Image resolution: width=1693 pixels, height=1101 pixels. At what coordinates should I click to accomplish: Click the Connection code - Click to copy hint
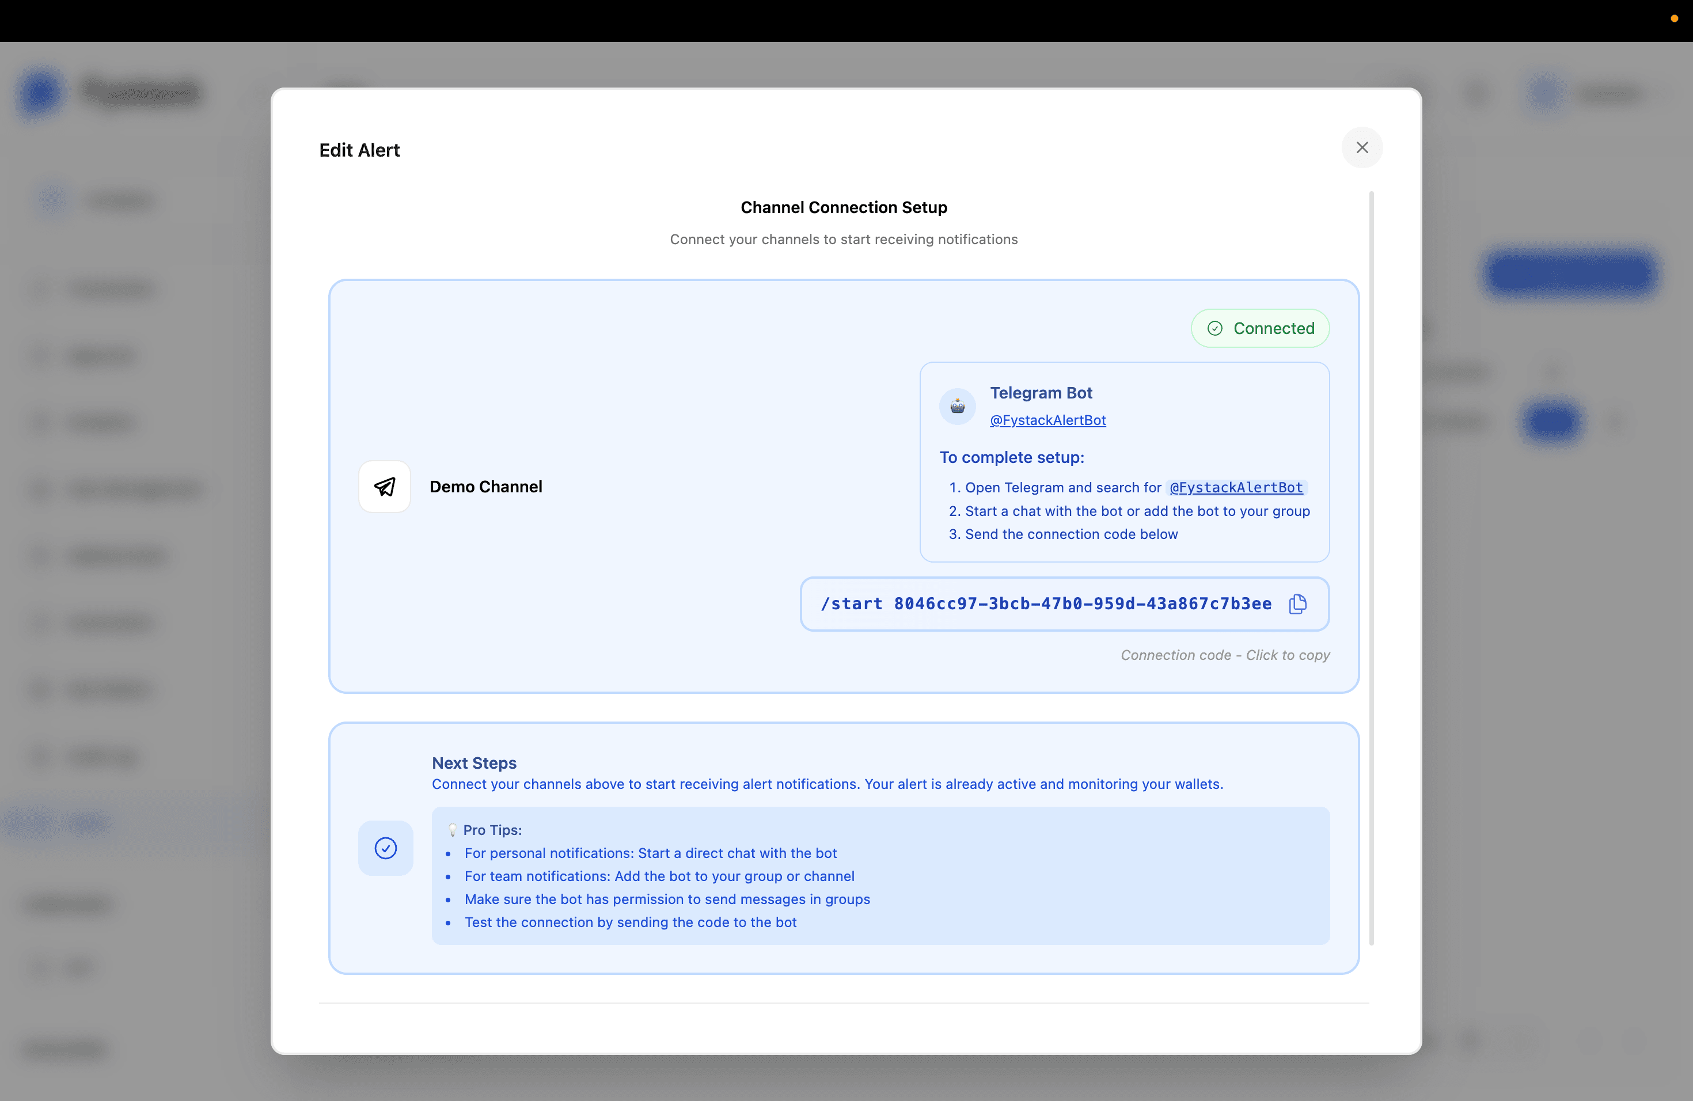point(1224,654)
